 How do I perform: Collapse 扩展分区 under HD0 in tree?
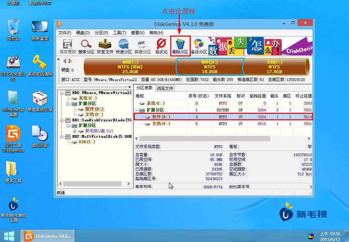68,104
